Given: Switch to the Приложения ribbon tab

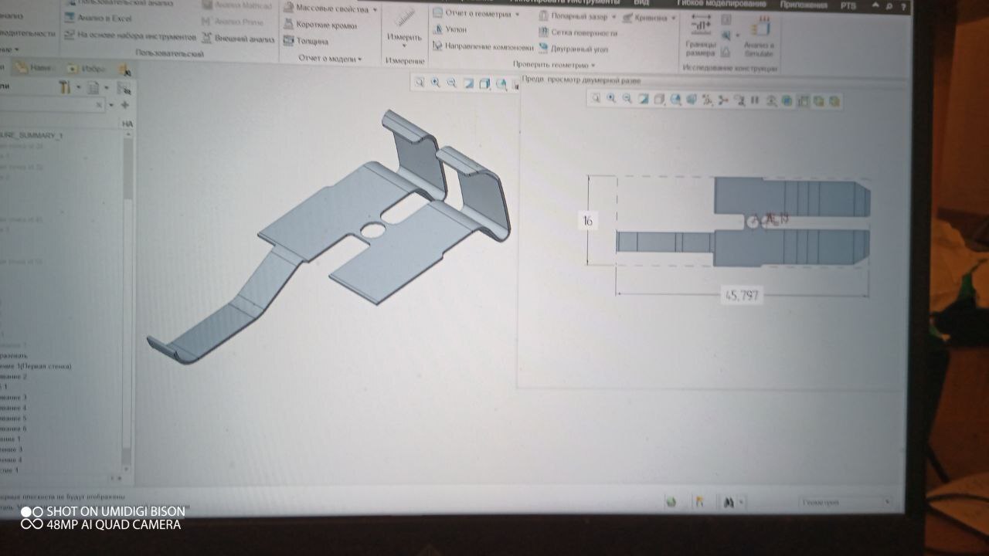Looking at the screenshot, I should coord(804,5).
